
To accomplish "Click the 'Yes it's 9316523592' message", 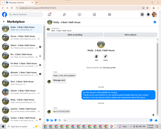I will (x=62, y=112).
